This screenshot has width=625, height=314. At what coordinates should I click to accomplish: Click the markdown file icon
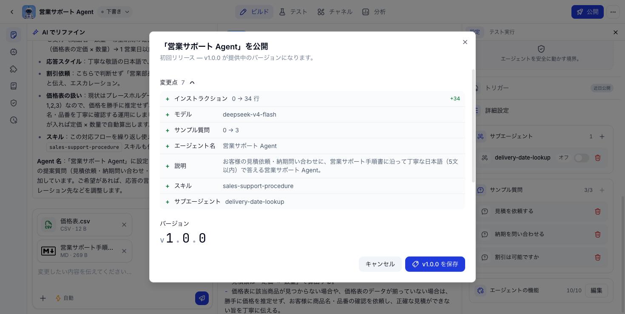[48, 251]
